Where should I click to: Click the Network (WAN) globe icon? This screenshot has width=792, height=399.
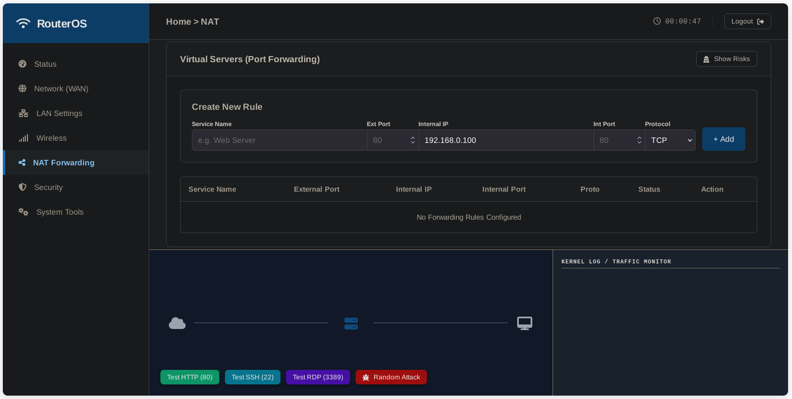pyautogui.click(x=22, y=89)
